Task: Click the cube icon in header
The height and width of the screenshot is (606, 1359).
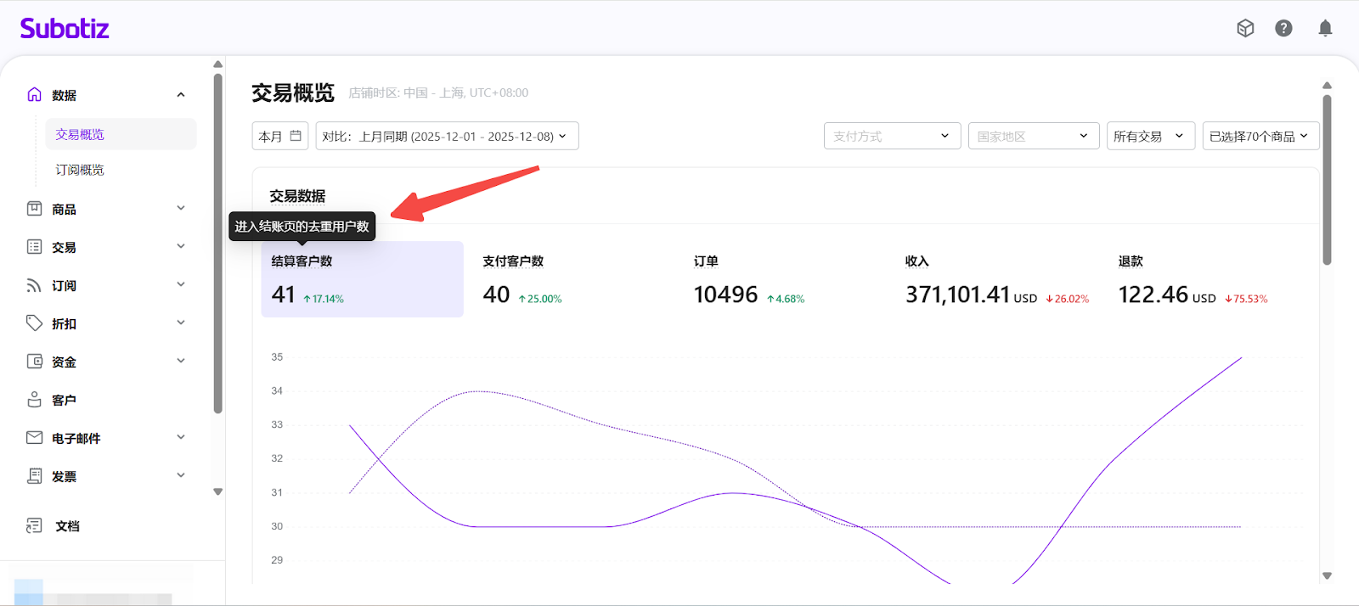Action: 1245,29
